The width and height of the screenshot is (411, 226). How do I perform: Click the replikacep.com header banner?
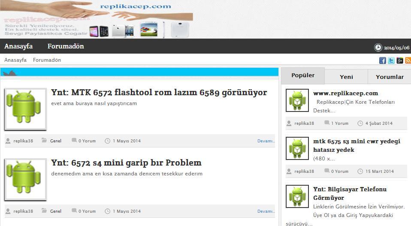point(97,19)
